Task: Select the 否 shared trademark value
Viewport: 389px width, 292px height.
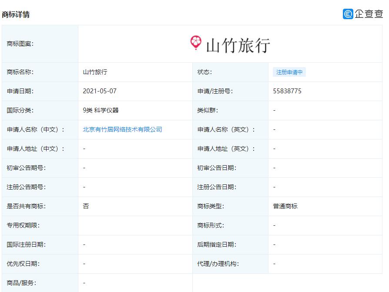Action: (x=86, y=206)
